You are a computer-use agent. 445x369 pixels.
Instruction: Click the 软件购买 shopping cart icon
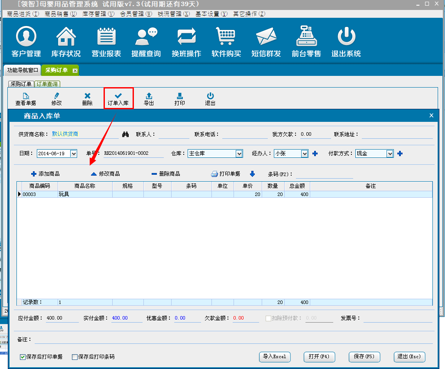(x=226, y=37)
